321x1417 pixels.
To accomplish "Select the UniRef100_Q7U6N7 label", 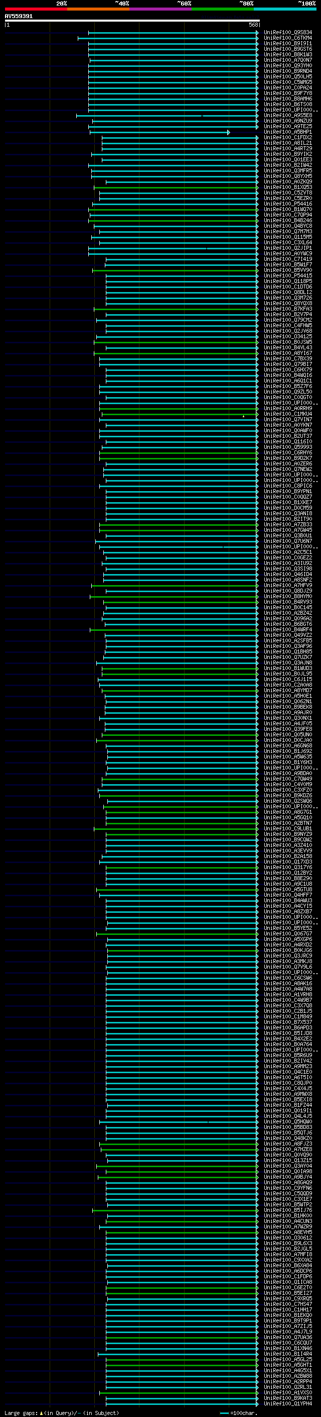I will [287, 541].
